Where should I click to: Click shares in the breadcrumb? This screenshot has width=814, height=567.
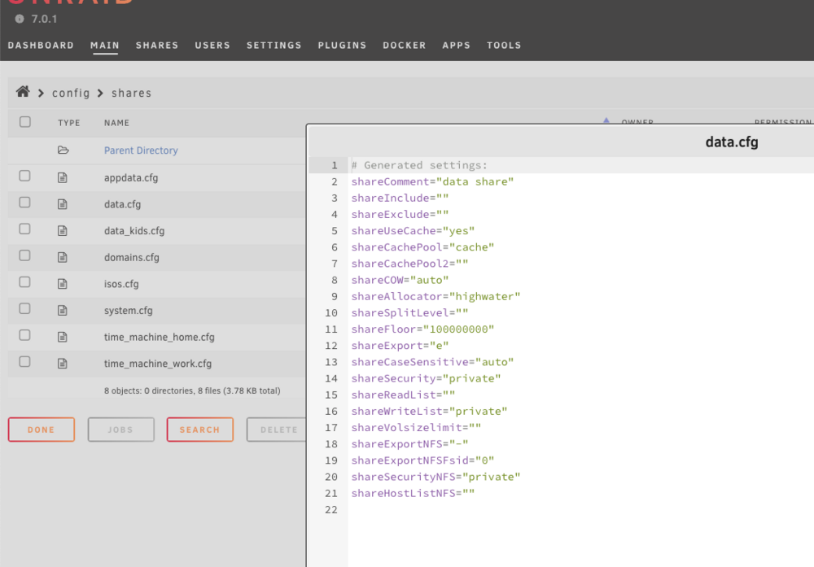131,93
